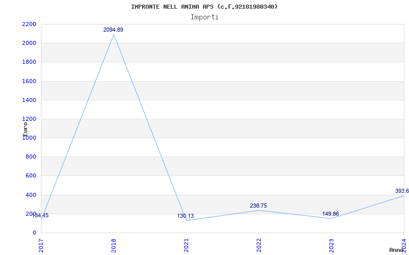Click the 2017 x-axis label
The height and width of the screenshot is (255, 409).
click(x=41, y=245)
